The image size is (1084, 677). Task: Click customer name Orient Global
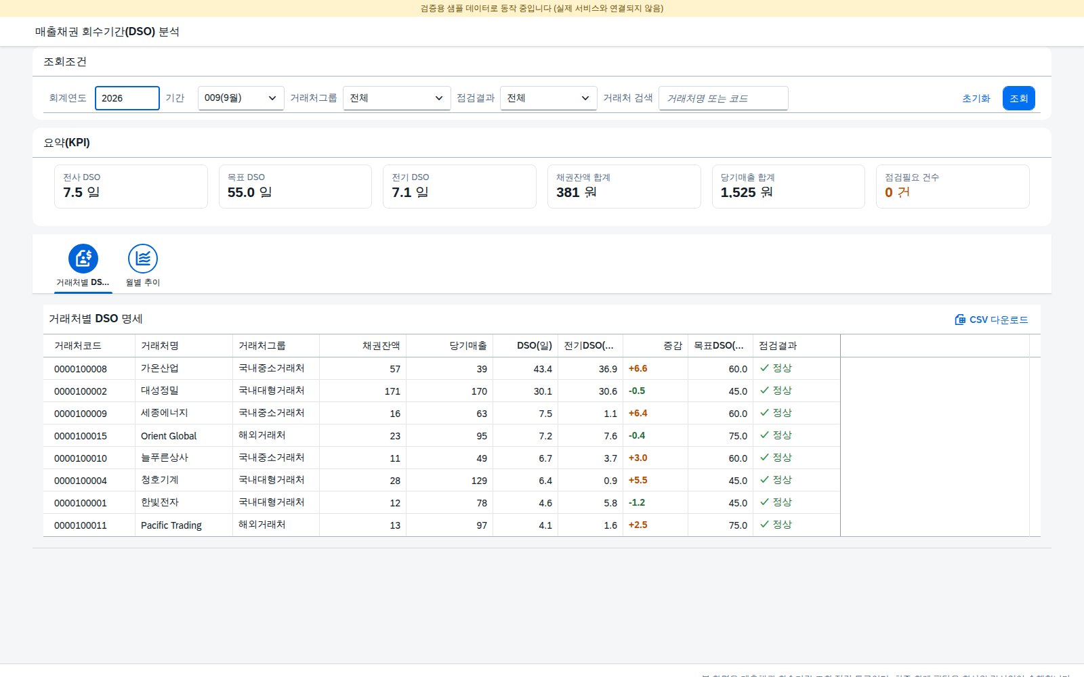point(169,436)
